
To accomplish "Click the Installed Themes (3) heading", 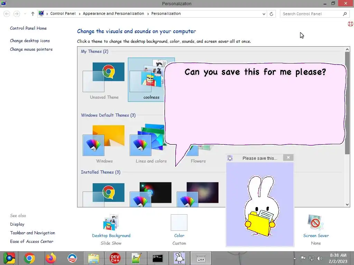I will 101,172.
